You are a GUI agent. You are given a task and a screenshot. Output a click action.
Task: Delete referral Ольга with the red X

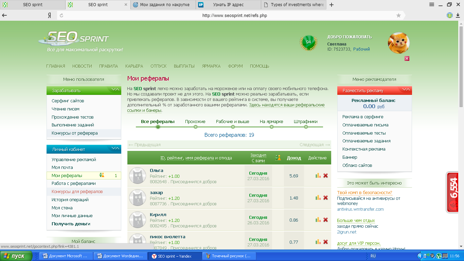[325, 176]
